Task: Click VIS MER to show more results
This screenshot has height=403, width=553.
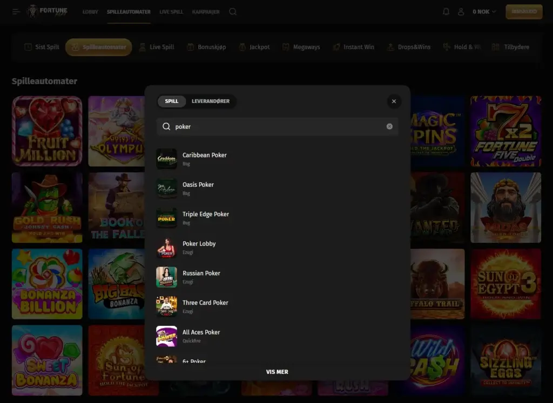Action: [277, 372]
